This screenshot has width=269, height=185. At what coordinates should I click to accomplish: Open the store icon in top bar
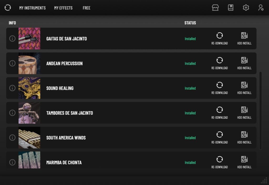(x=215, y=8)
